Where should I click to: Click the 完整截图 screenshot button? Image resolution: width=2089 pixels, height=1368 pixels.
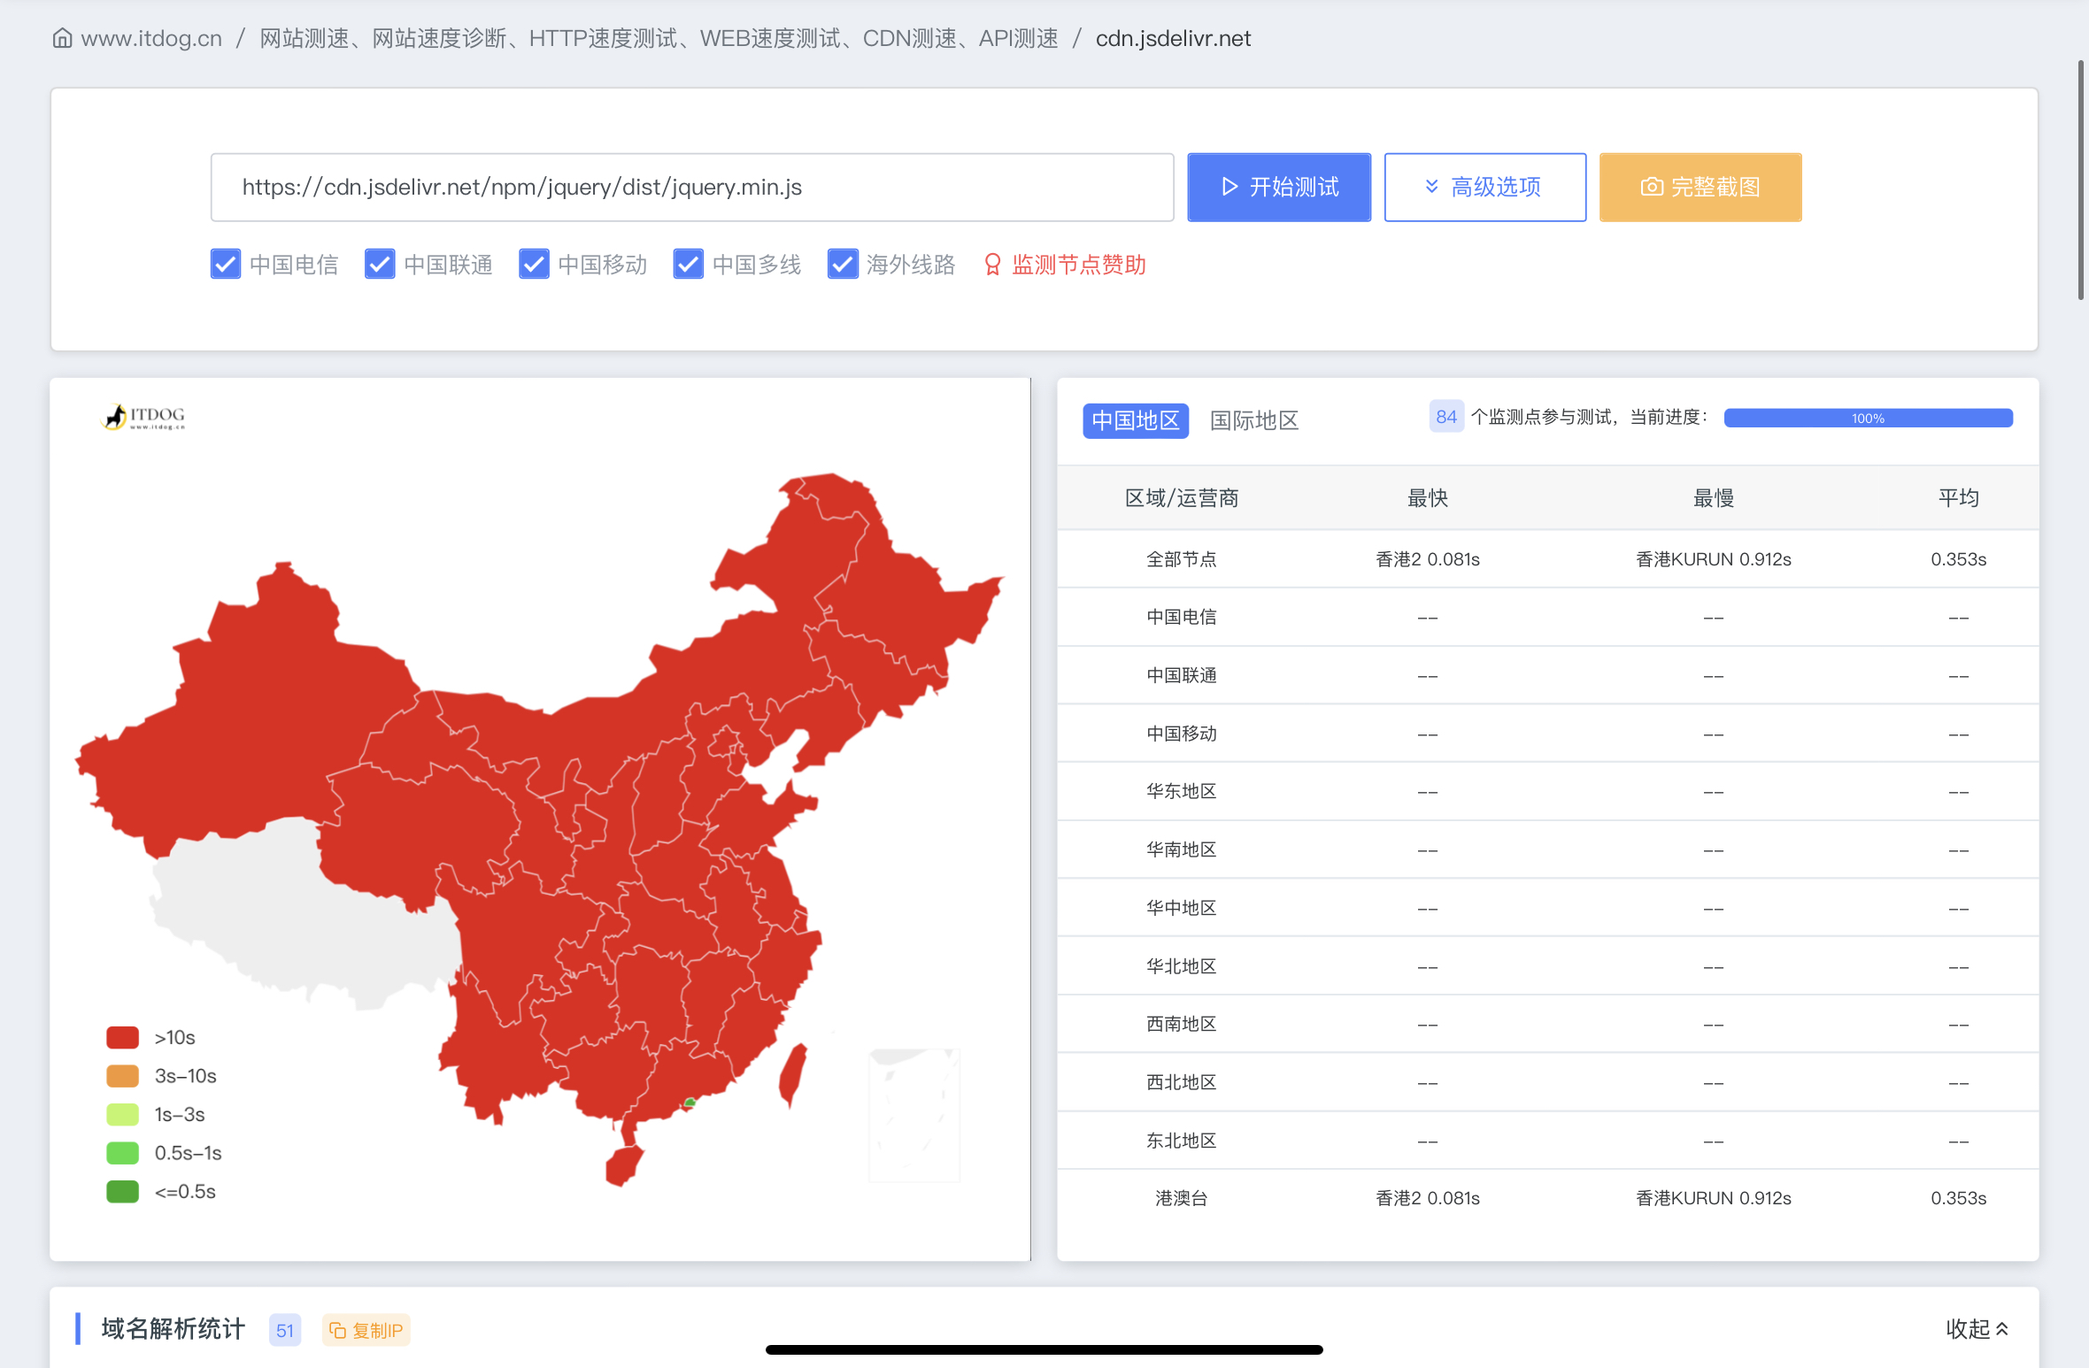(x=1700, y=187)
